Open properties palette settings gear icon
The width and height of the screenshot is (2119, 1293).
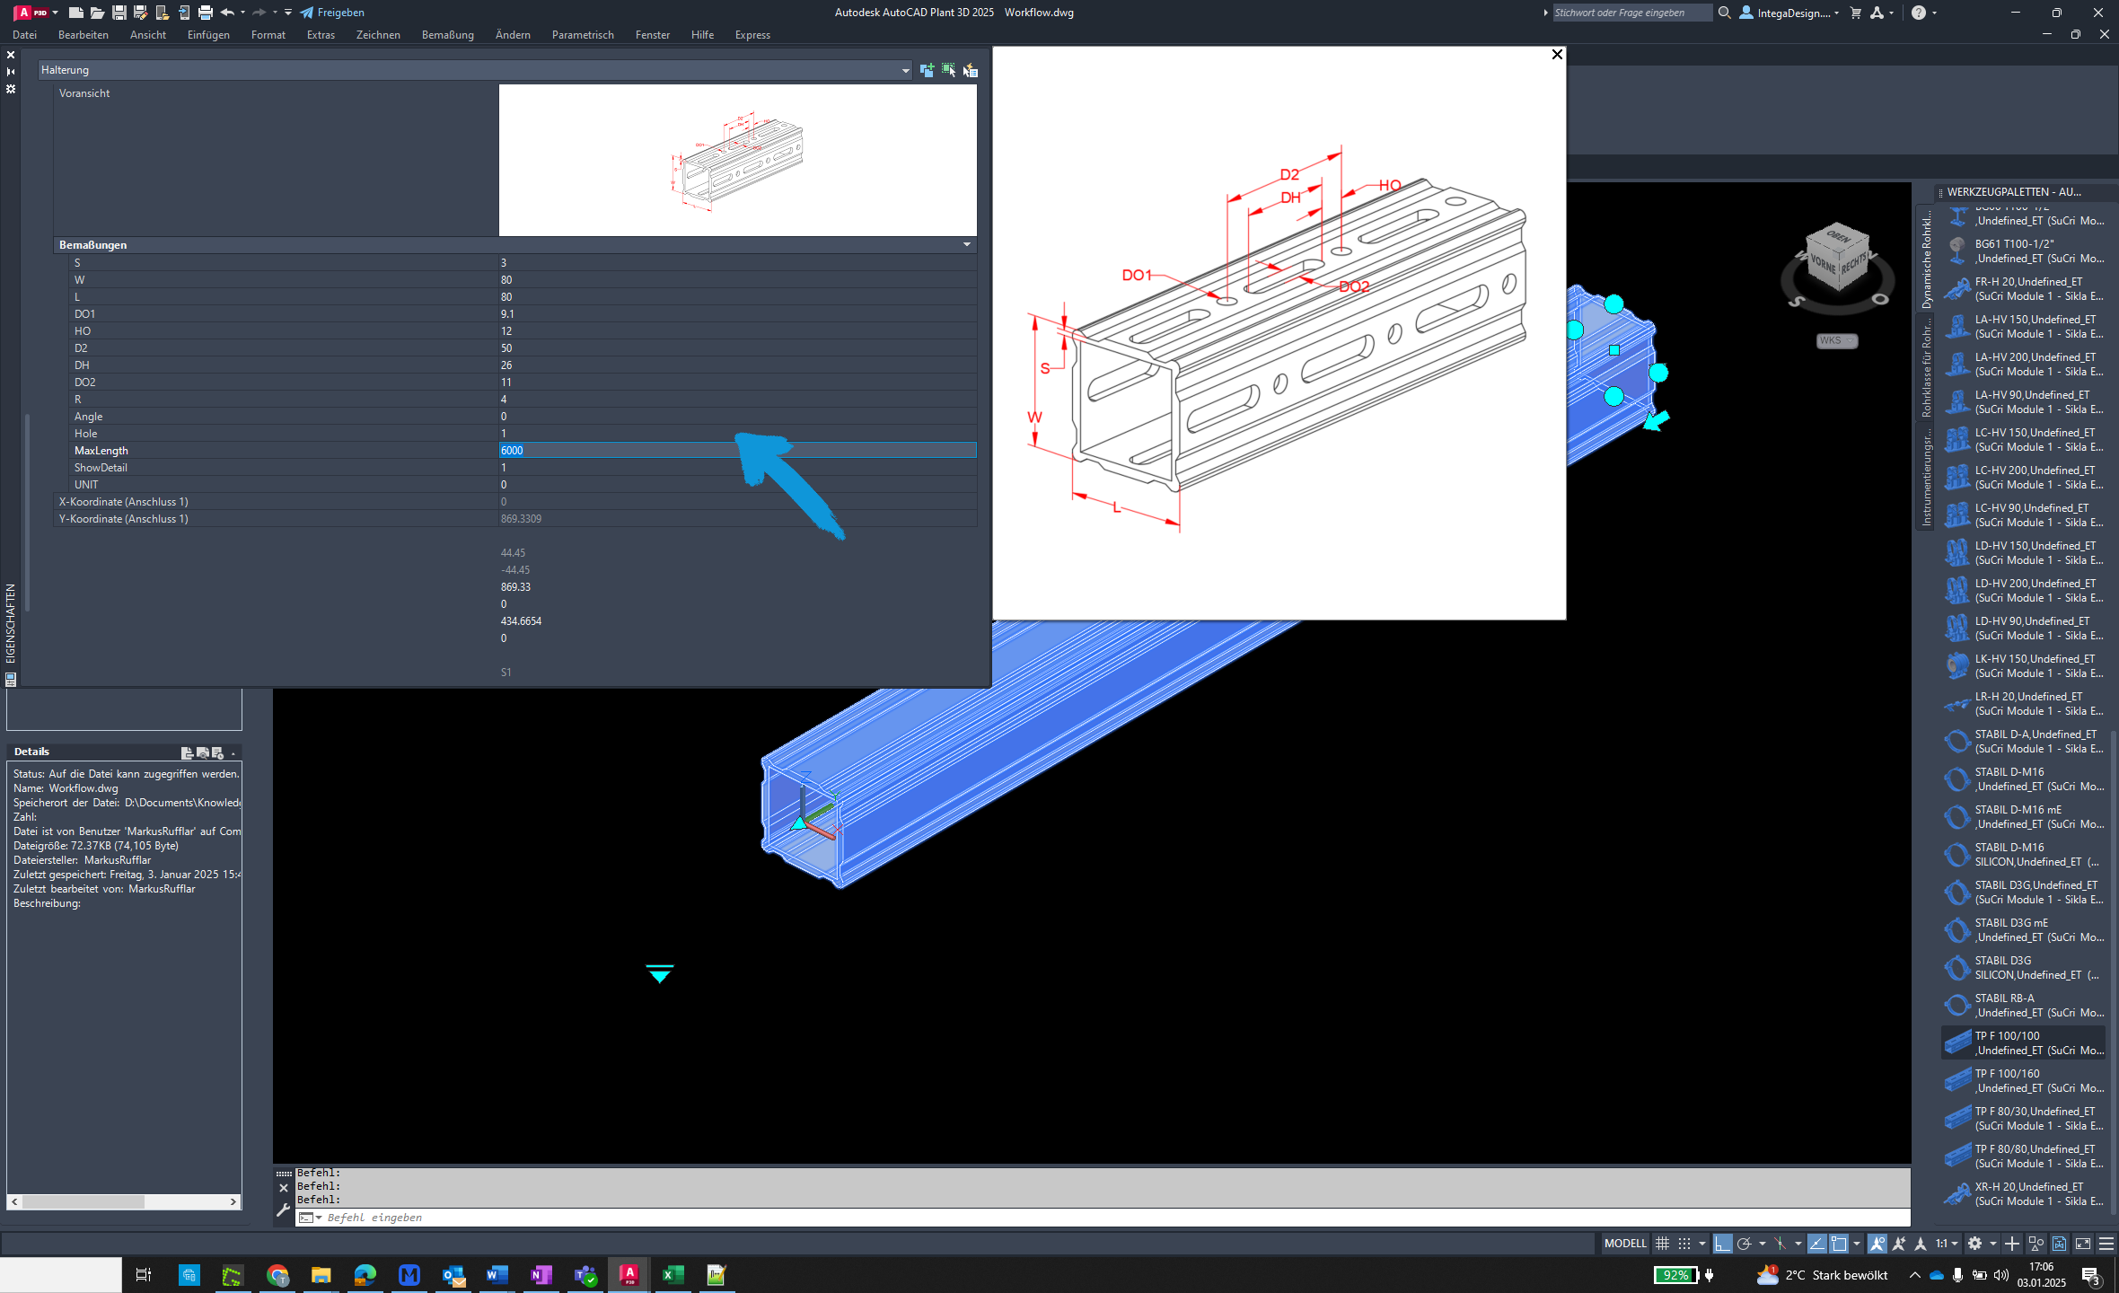pyautogui.click(x=11, y=89)
